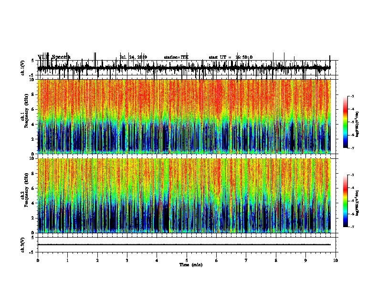Click the '-7' tick on ch.2 color scale
This screenshot has height=292, width=378.
point(352,227)
